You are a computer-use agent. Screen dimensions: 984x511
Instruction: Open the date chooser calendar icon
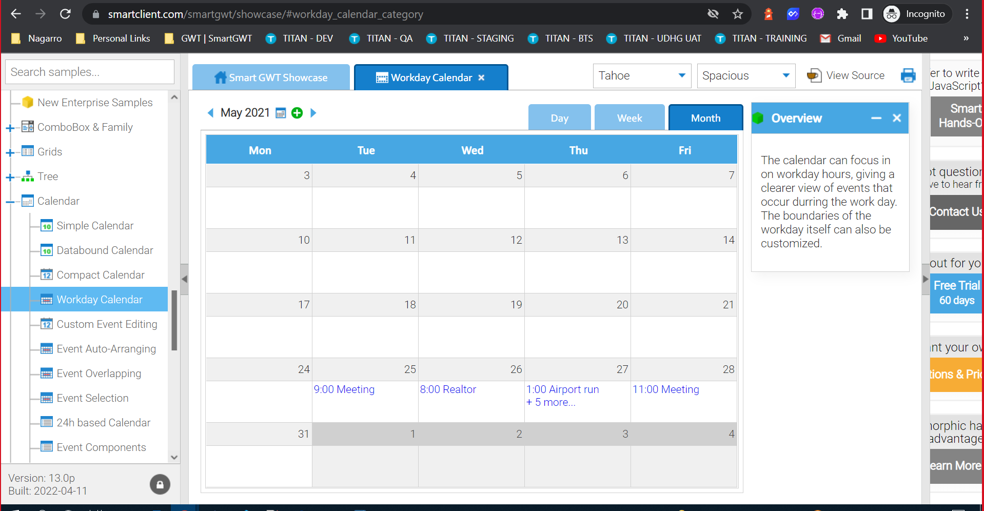pyautogui.click(x=281, y=113)
